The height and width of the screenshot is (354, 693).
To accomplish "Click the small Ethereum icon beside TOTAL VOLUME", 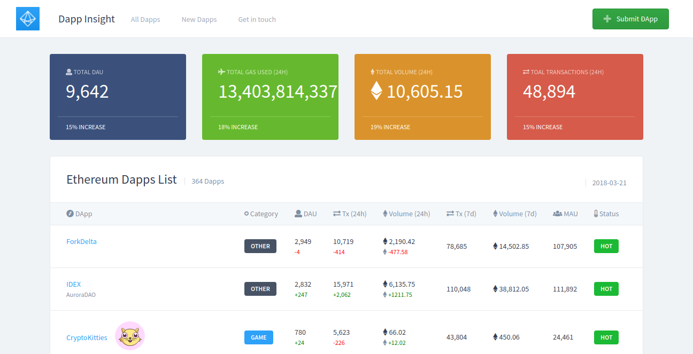I will (373, 72).
